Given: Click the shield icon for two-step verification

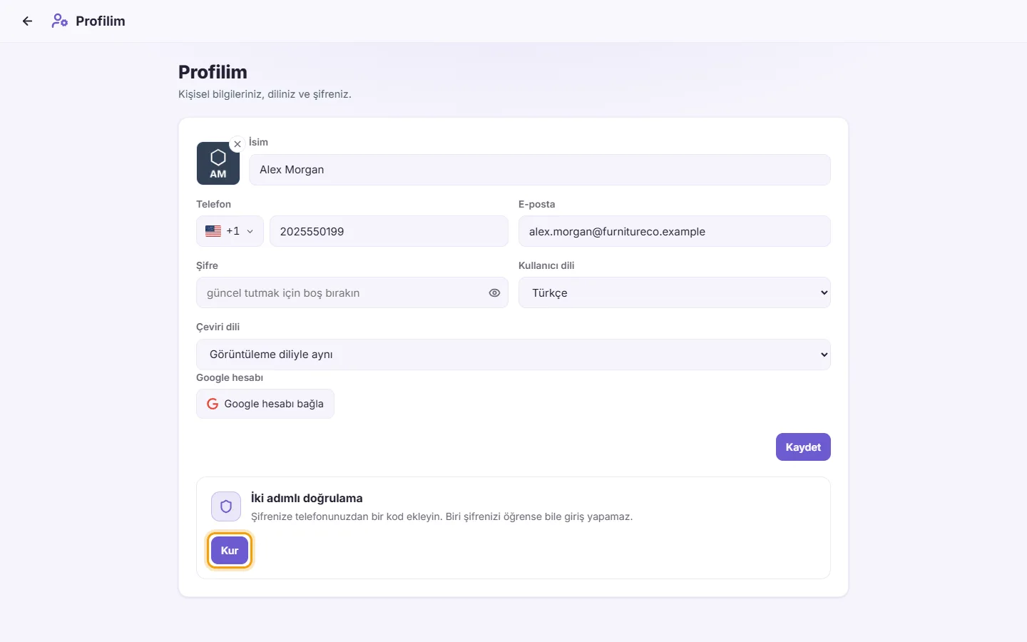Looking at the screenshot, I should tap(226, 506).
